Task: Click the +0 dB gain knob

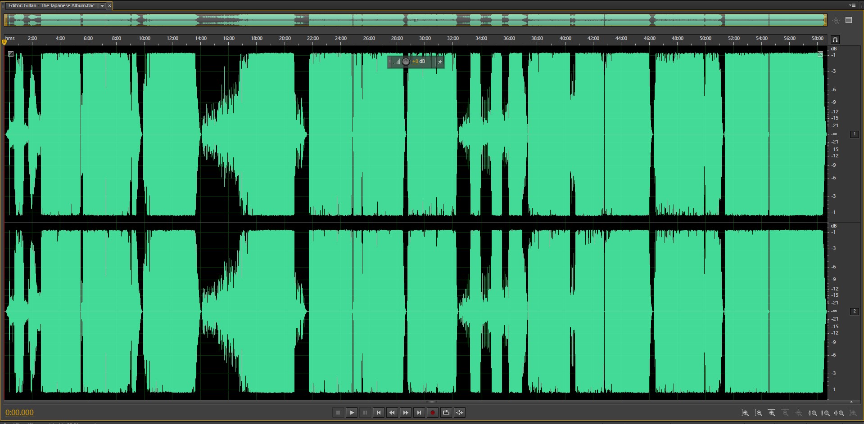Action: [406, 62]
